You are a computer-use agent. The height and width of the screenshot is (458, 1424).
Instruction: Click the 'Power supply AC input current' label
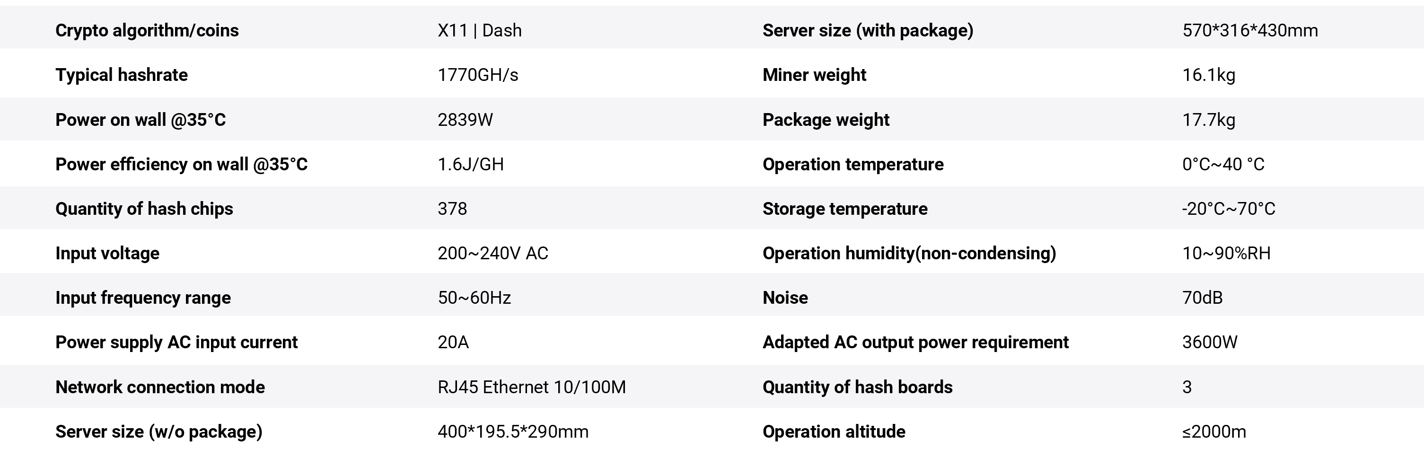point(176,342)
